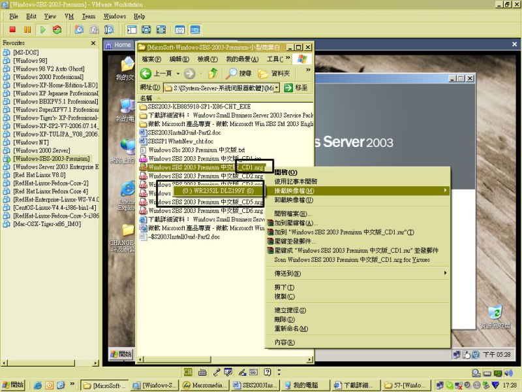Click the CH language indicator

pyautogui.click(x=188, y=372)
